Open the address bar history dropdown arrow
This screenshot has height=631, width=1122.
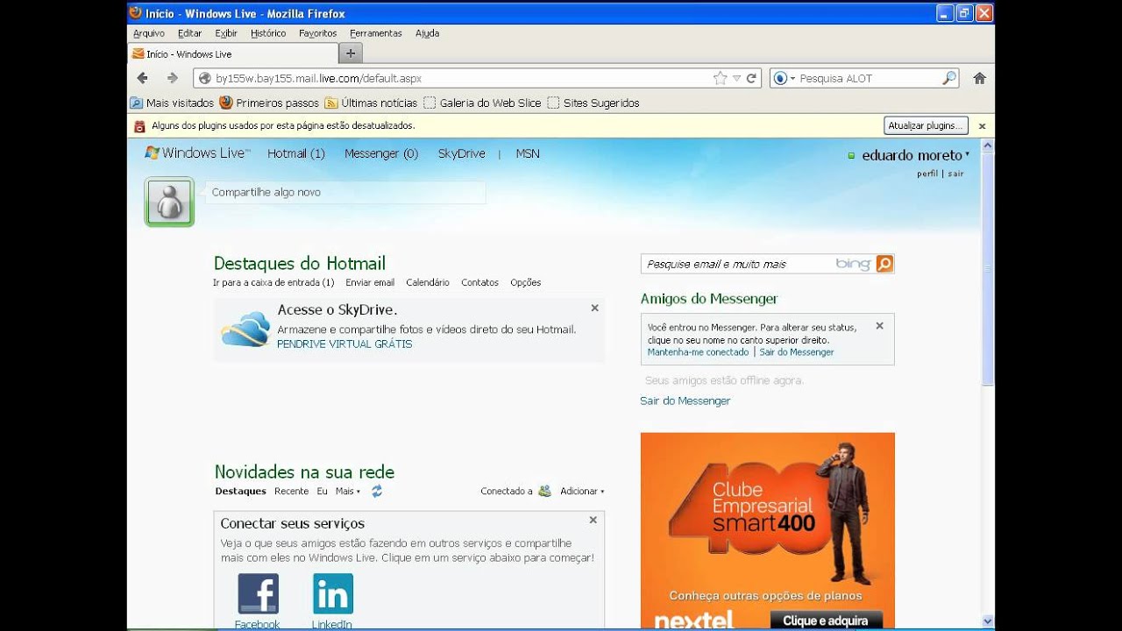(x=736, y=78)
